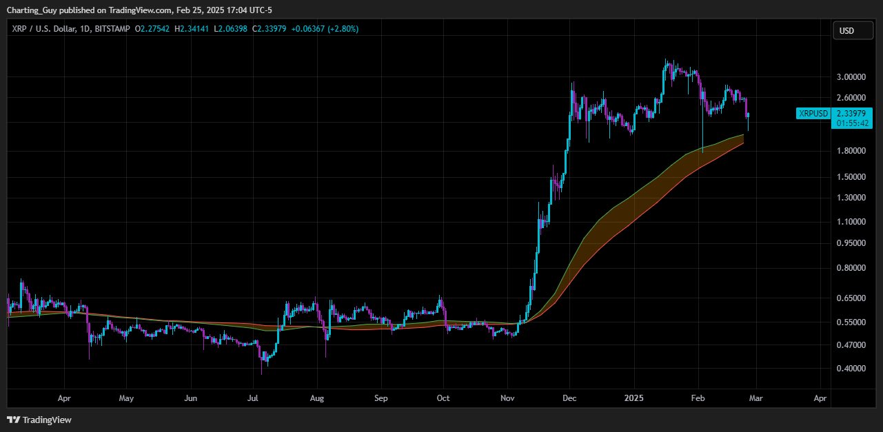Click the Mar time axis label

[x=755, y=398]
